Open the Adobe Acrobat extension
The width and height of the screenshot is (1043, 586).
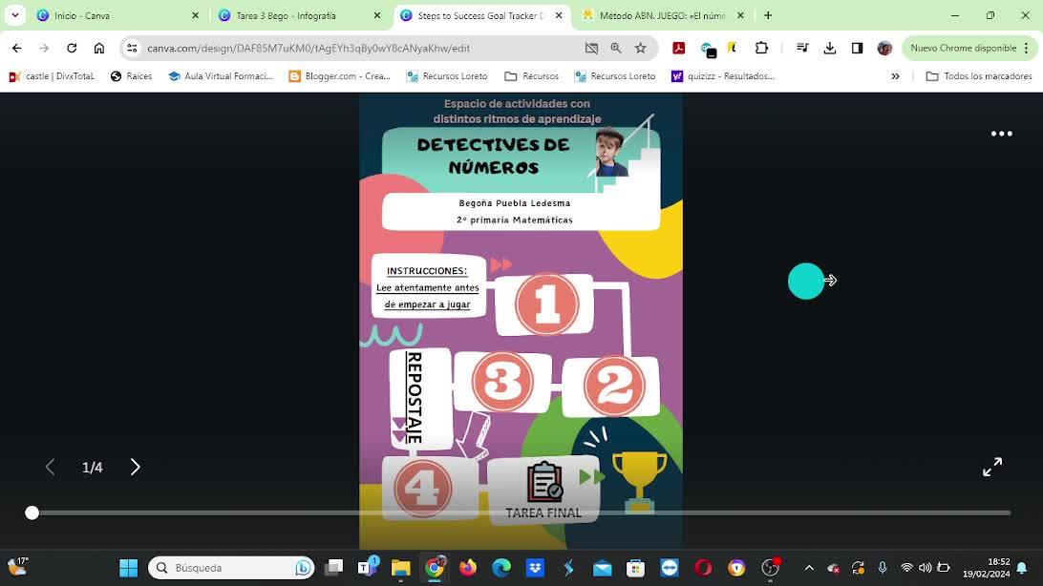[678, 48]
